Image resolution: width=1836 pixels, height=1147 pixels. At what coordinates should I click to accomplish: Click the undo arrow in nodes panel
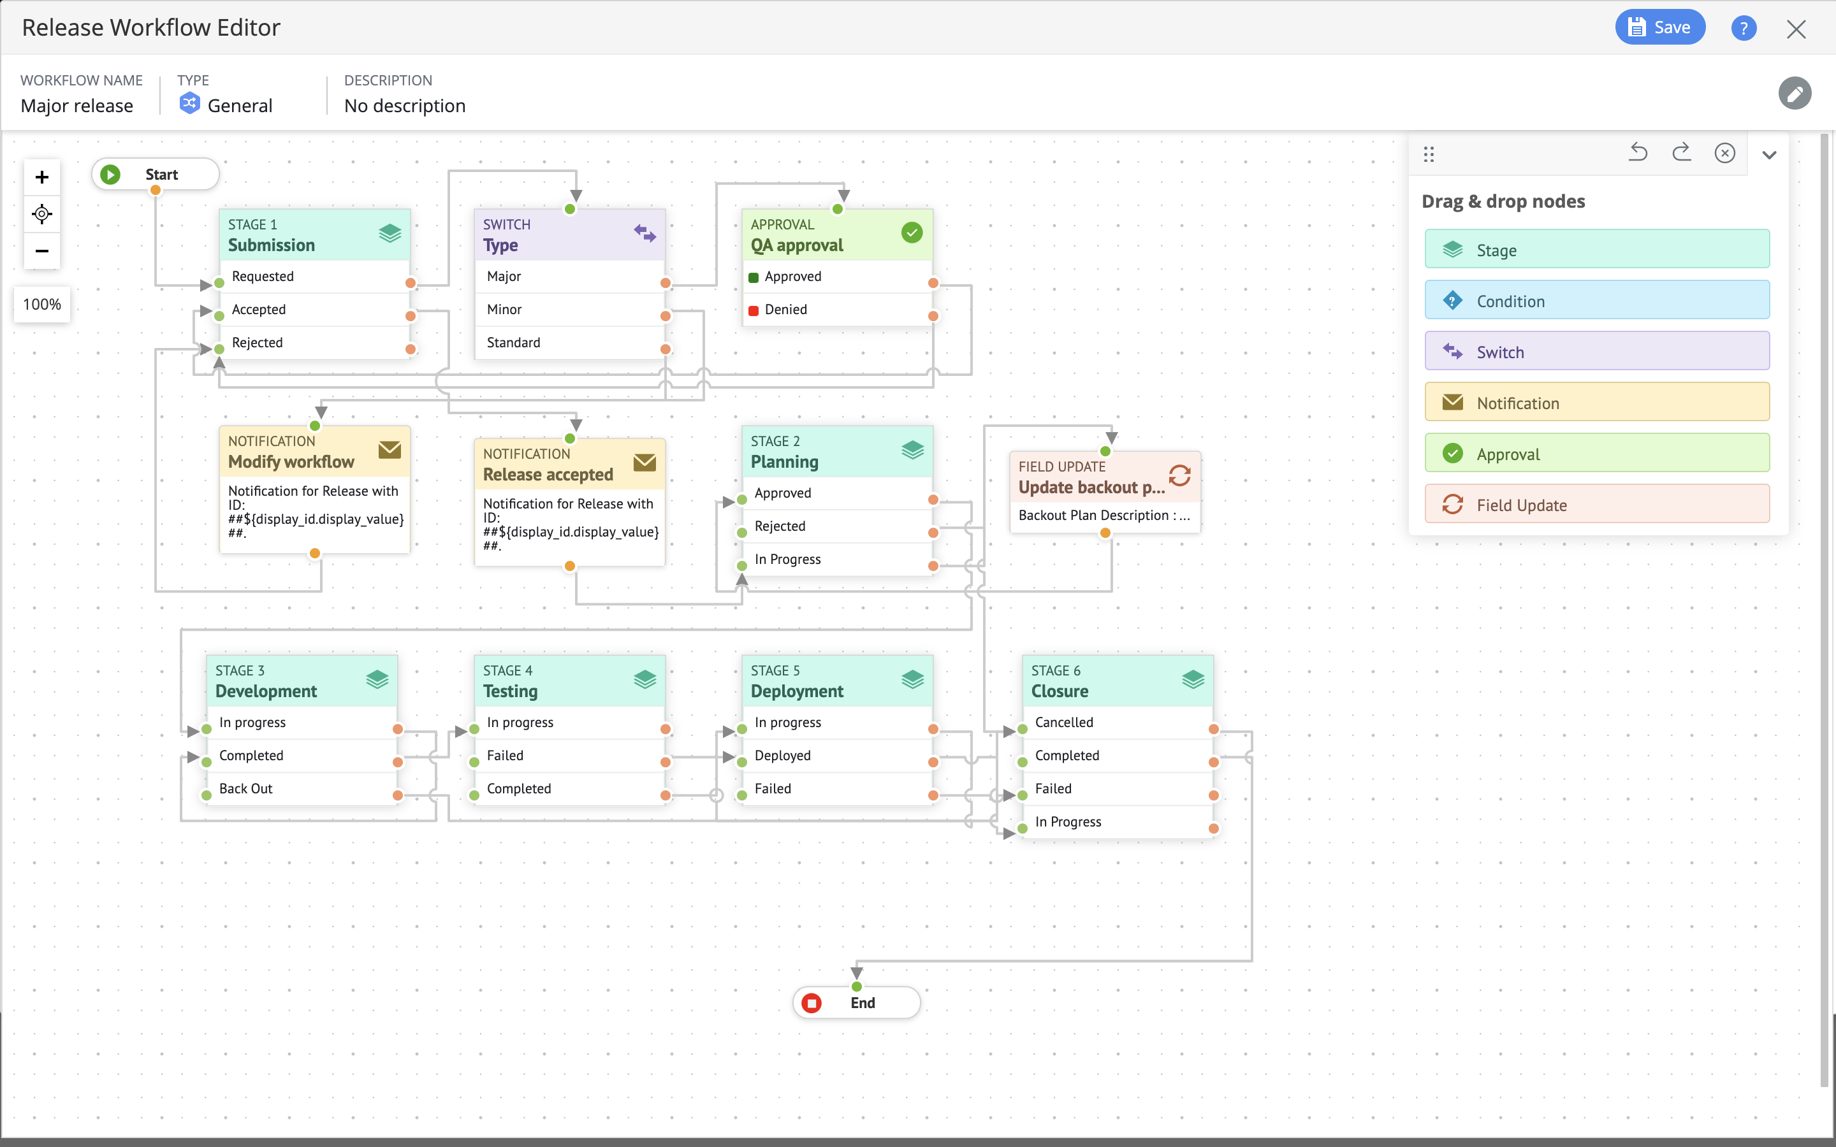(x=1638, y=153)
